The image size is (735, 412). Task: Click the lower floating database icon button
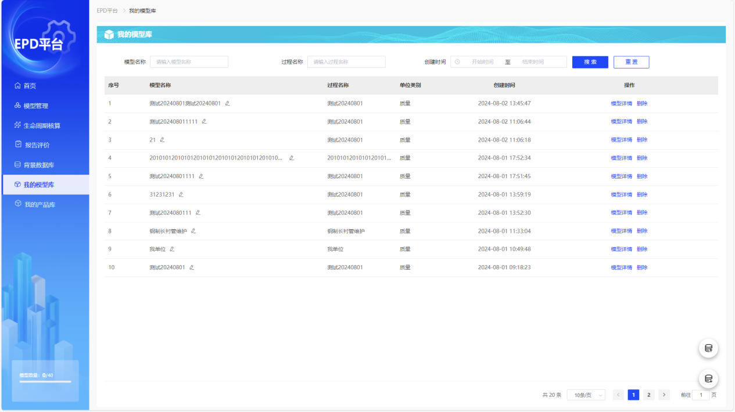[708, 379]
